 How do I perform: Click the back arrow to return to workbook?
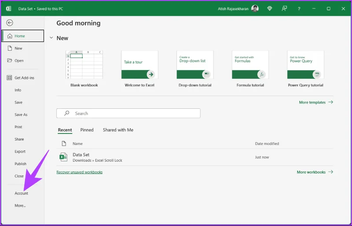tap(10, 23)
